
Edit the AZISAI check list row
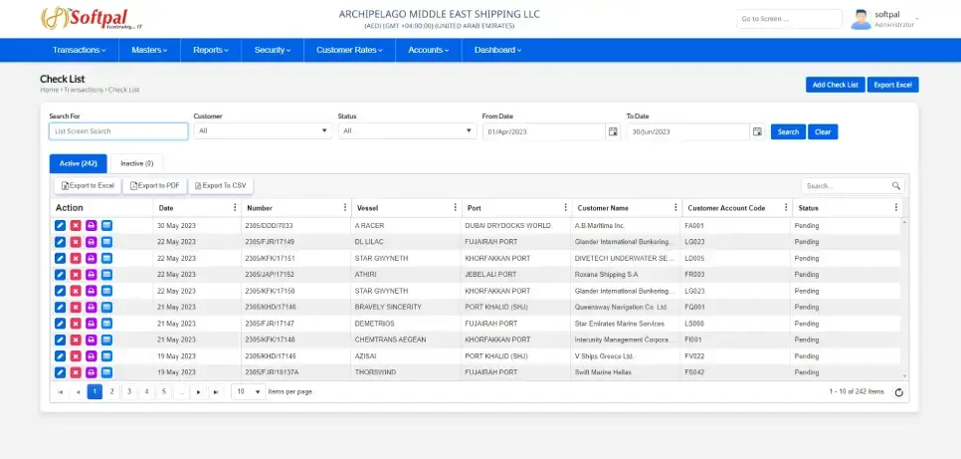60,355
